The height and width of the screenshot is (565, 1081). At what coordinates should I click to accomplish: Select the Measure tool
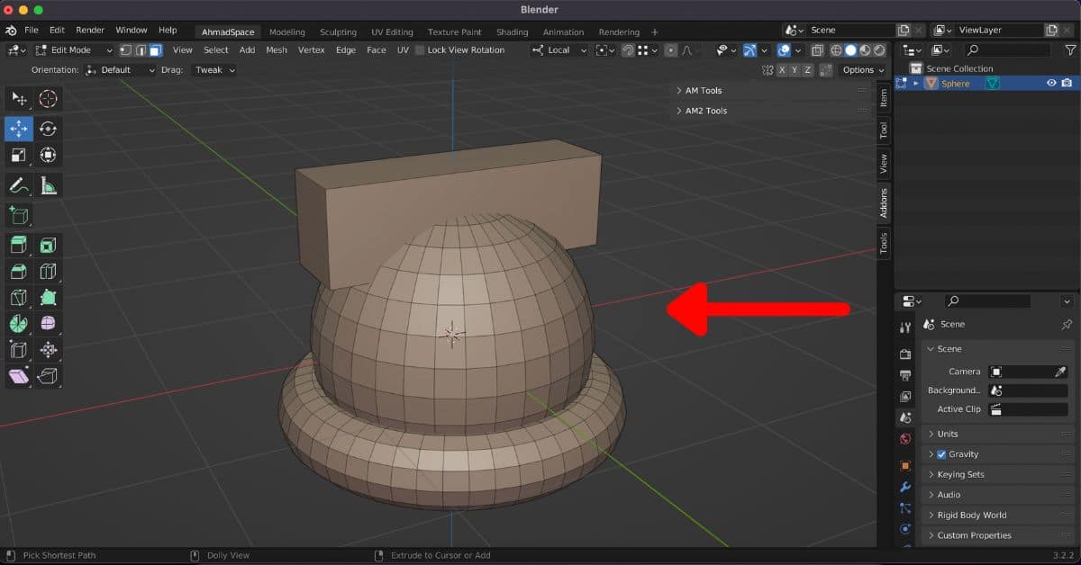point(48,186)
